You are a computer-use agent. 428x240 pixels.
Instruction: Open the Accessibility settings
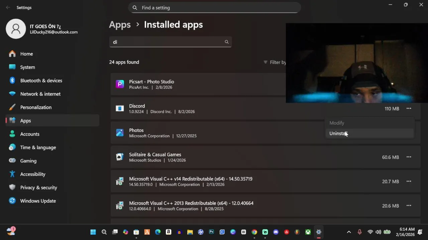tap(32, 174)
